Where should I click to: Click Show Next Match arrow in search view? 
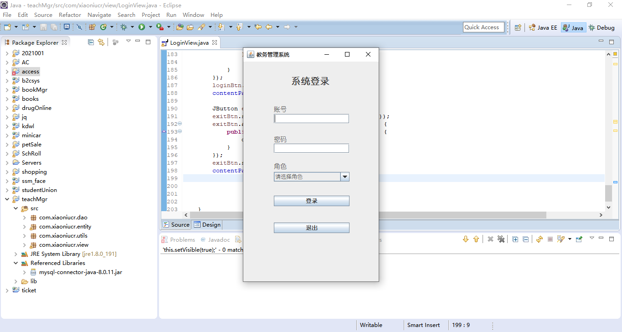(x=465, y=239)
